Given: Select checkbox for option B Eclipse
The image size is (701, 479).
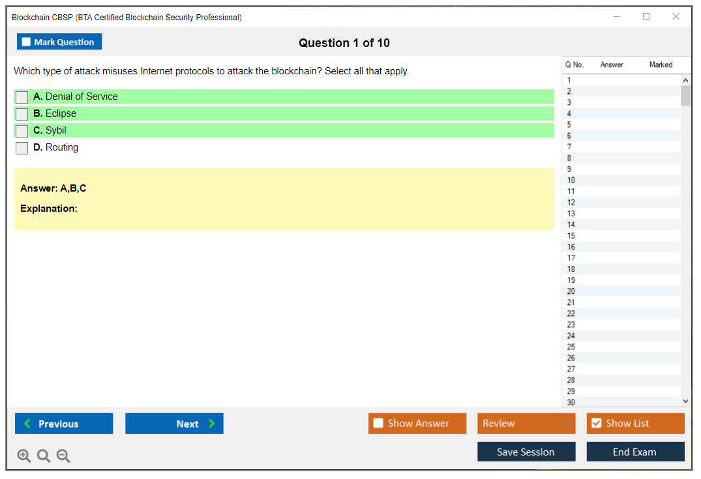Looking at the screenshot, I should coord(22,114).
